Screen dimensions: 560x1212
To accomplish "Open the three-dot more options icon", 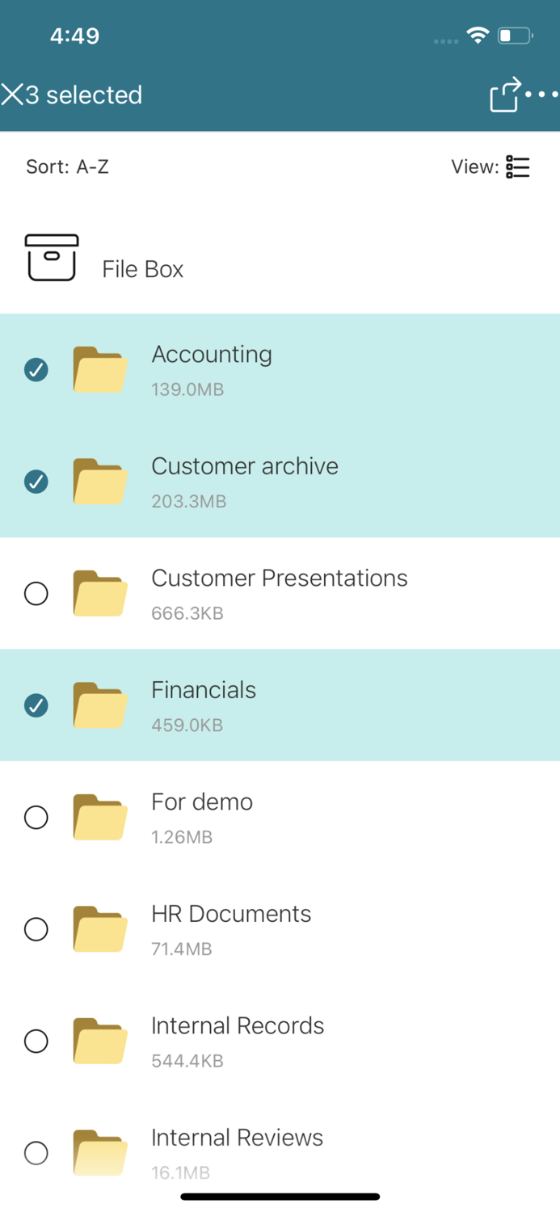I will click(542, 95).
